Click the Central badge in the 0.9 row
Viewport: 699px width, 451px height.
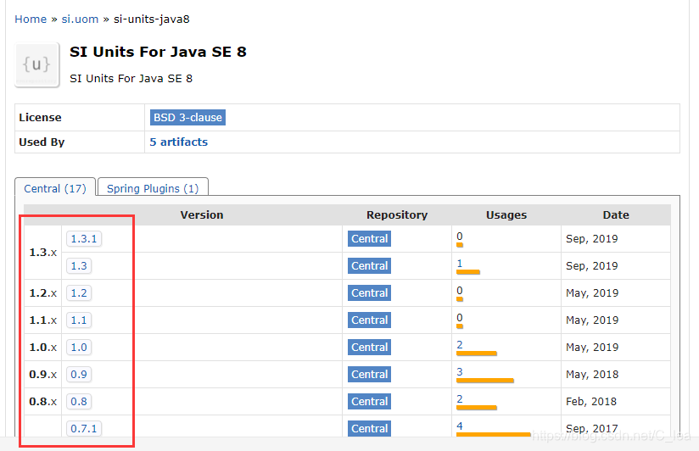pos(370,375)
